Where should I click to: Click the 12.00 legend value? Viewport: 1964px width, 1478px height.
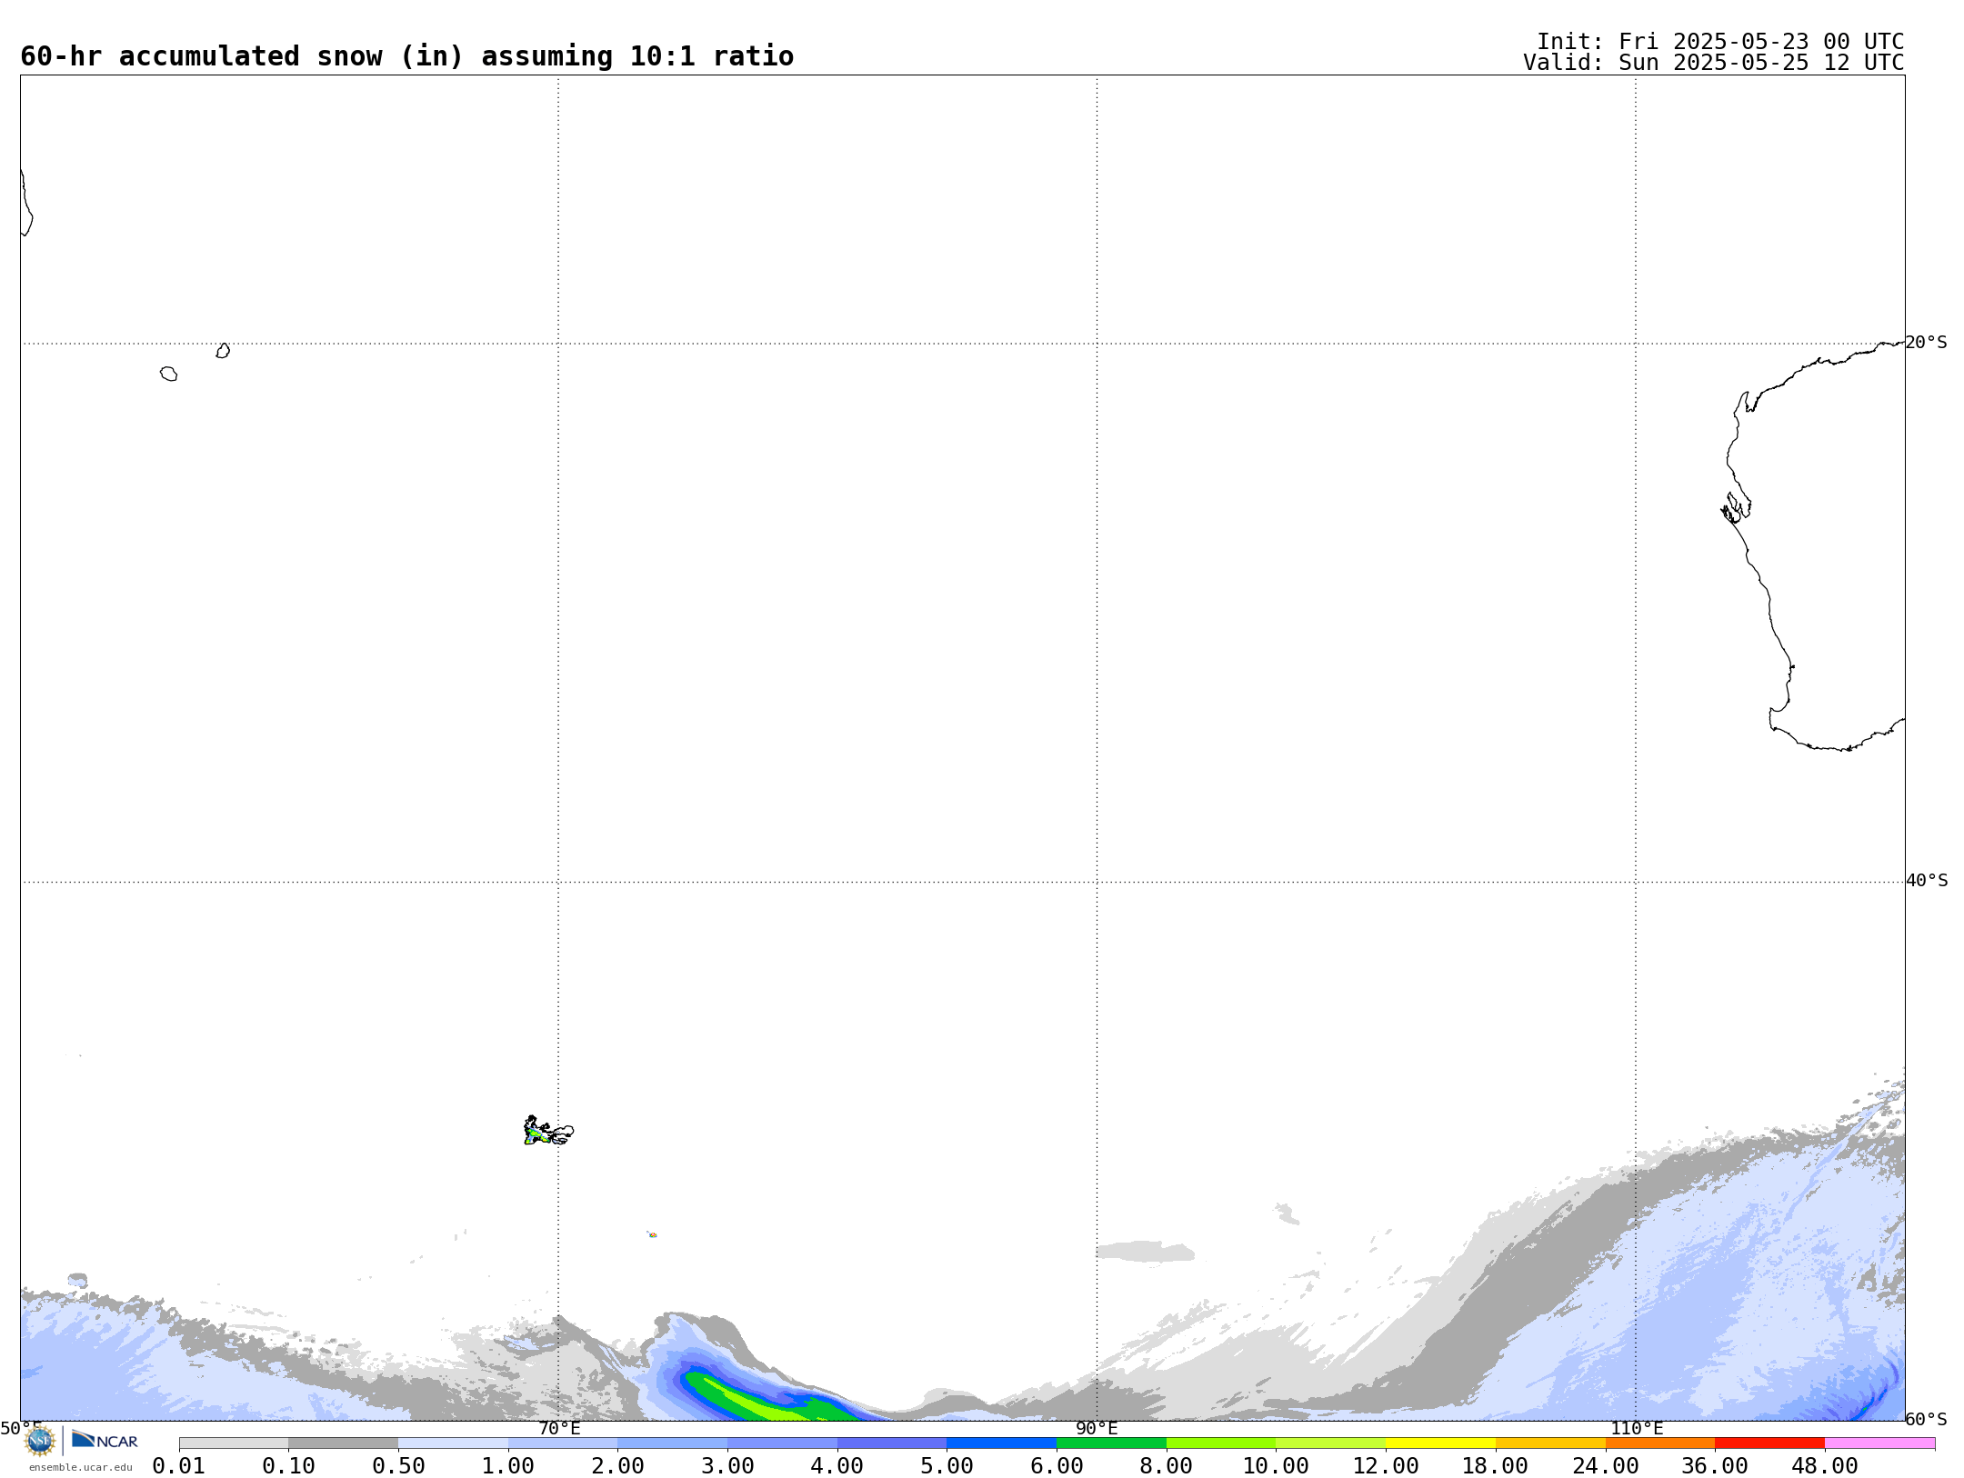pyautogui.click(x=1386, y=1466)
